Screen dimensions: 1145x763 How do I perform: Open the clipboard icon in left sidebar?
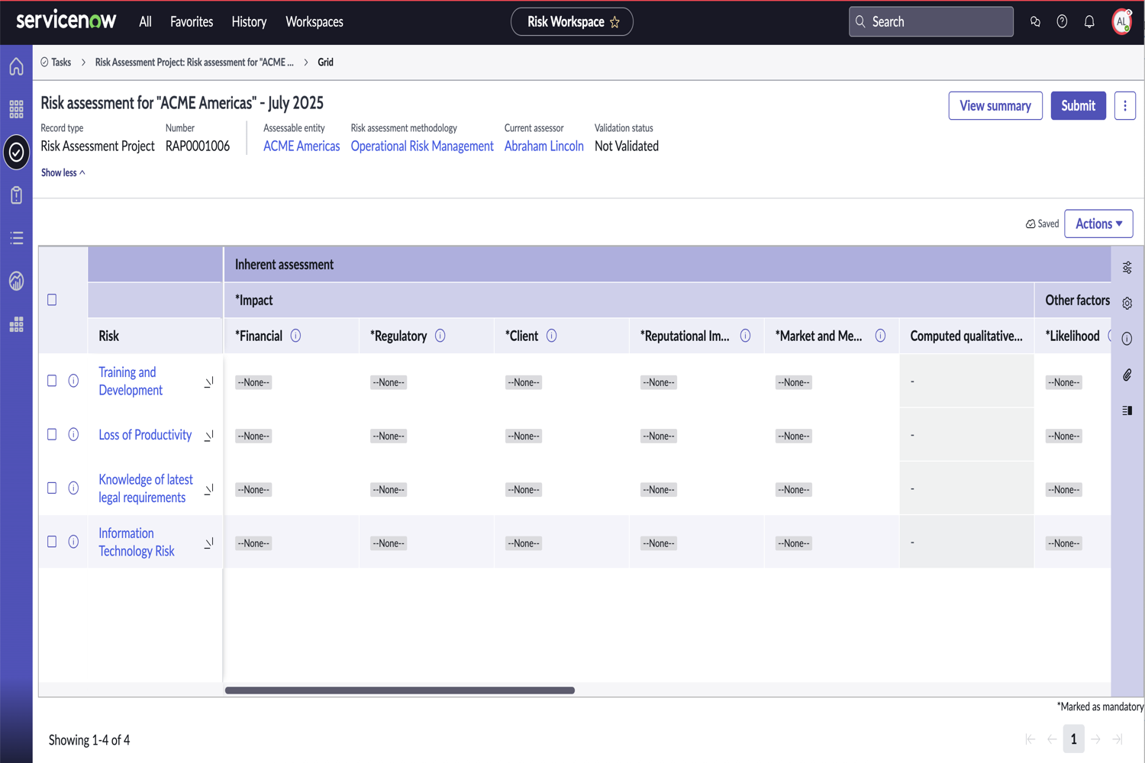click(x=16, y=195)
